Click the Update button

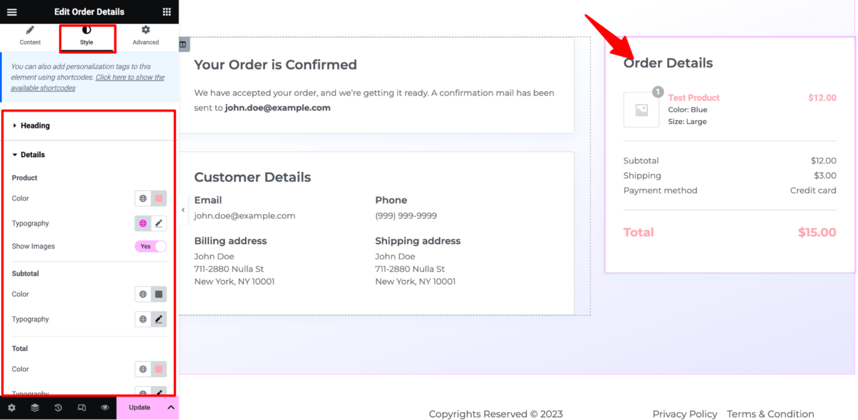(x=139, y=408)
